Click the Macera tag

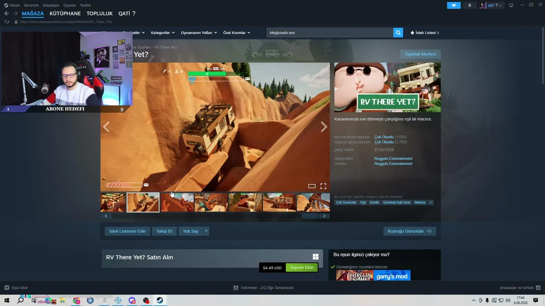click(420, 202)
